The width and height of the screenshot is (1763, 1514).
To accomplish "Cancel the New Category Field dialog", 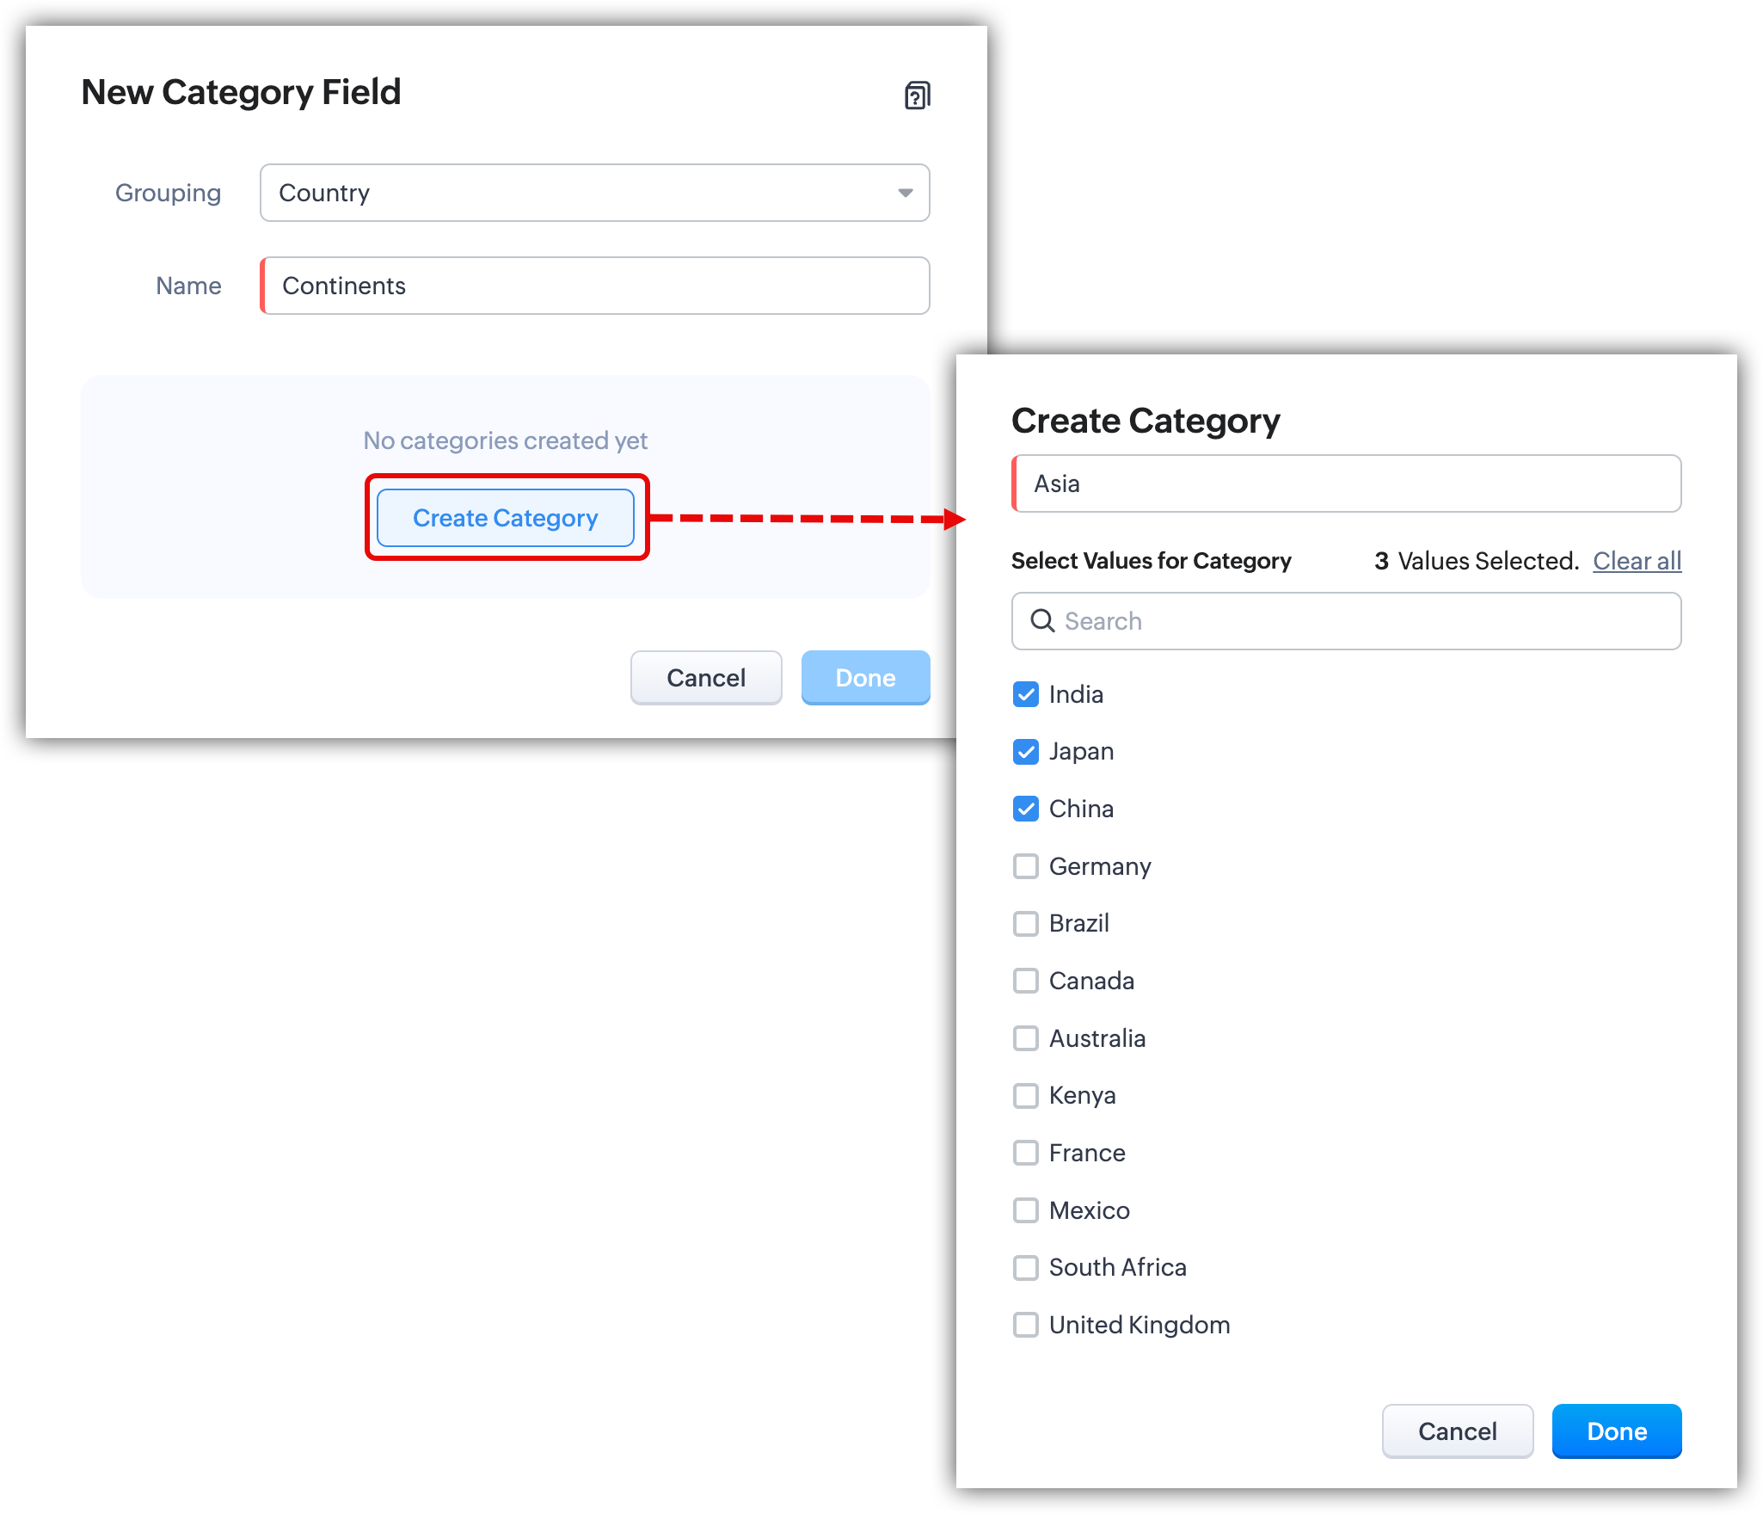I will (705, 678).
